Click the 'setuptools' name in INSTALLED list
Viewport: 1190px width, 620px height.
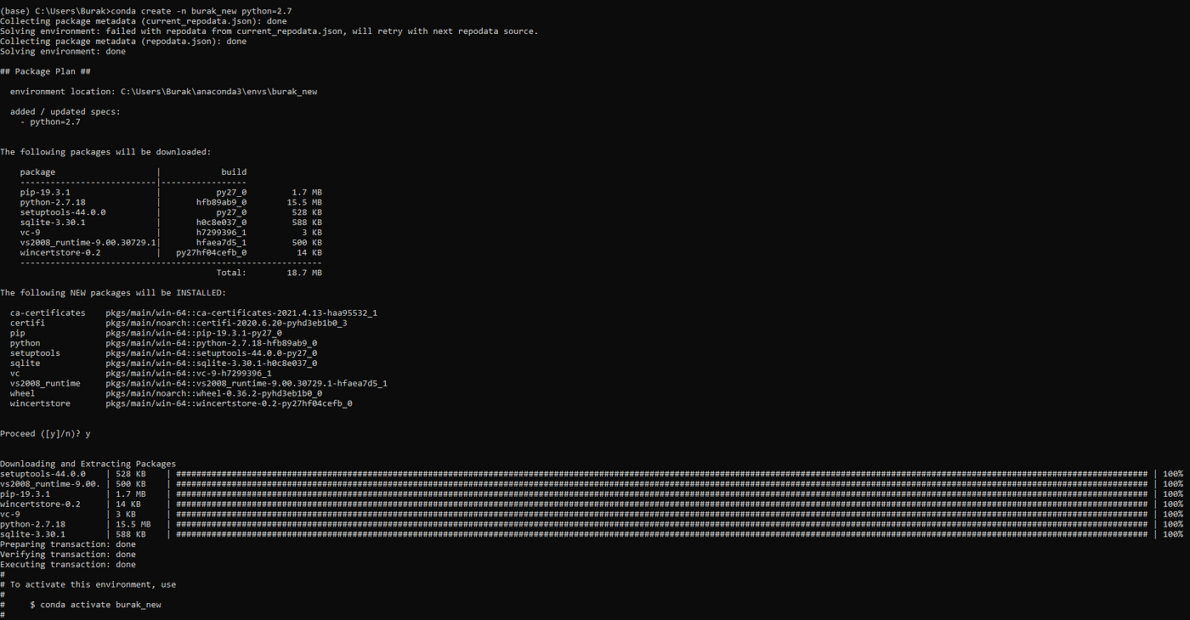coord(35,353)
